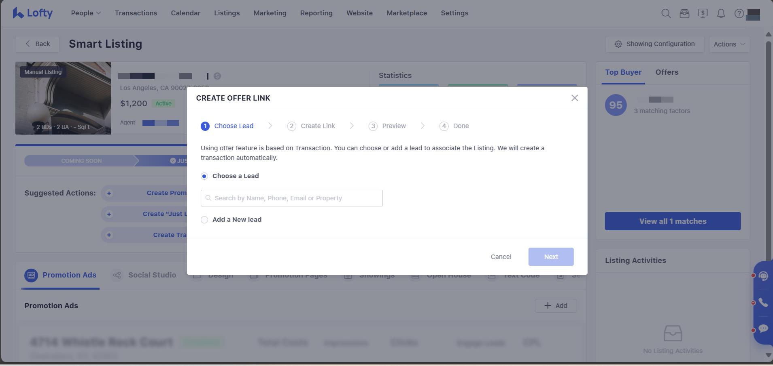The image size is (773, 366).
Task: Click the Promotion Ads tab icon
Action: (31, 275)
